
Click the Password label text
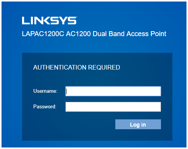tap(45, 106)
